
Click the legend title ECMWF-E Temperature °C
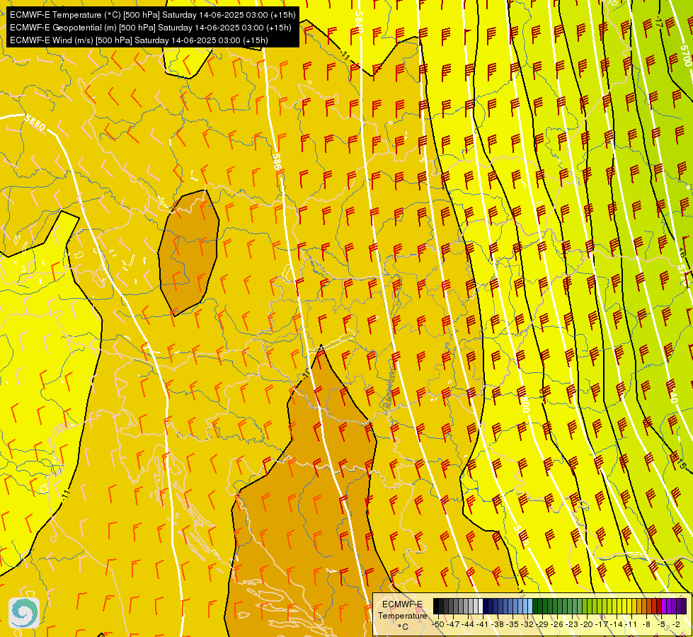pyautogui.click(x=402, y=615)
